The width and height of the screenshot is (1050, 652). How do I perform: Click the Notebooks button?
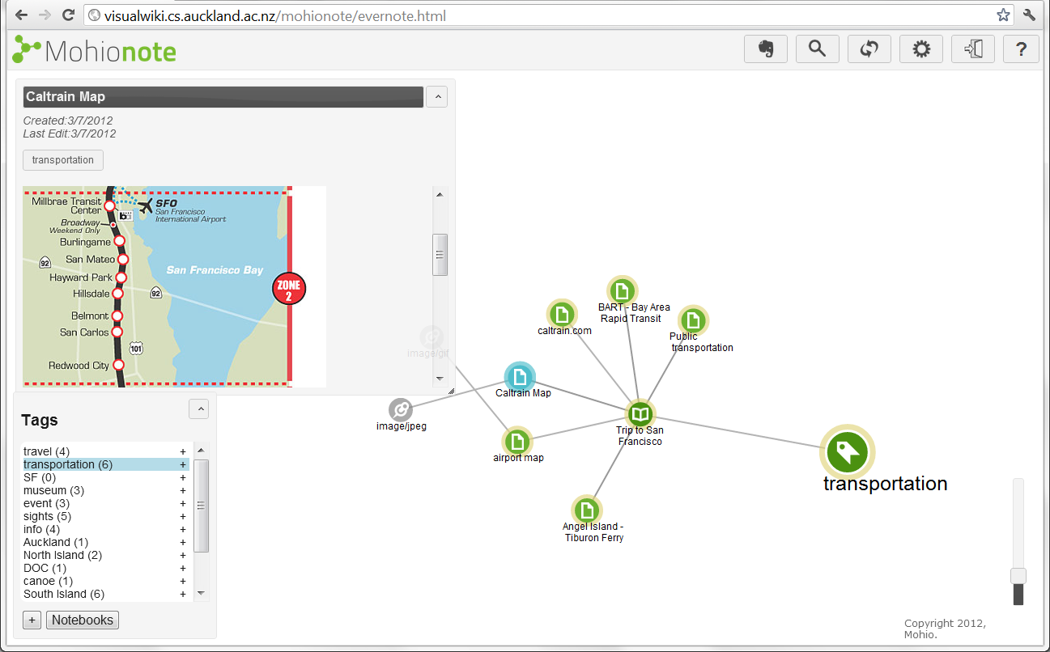point(83,620)
